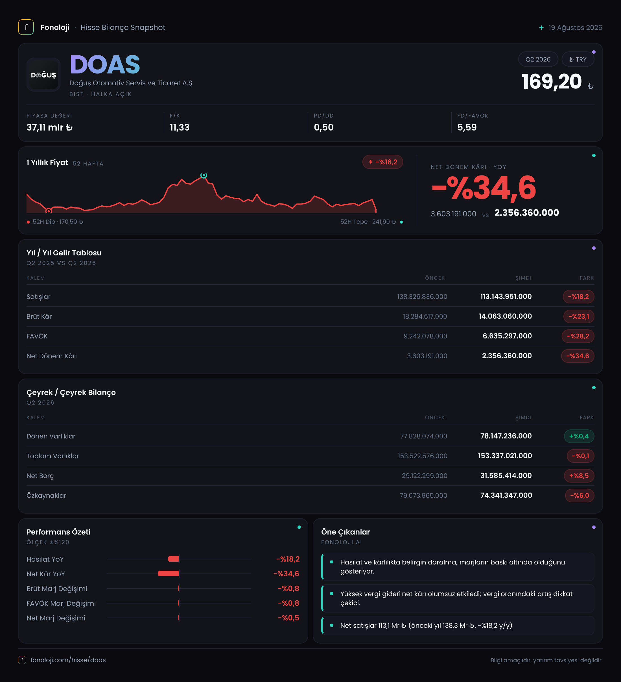Screen dimensions: 621x682
Task: Click the Toplam Varlıklar -%0,1 badge
Action: pyautogui.click(x=580, y=456)
